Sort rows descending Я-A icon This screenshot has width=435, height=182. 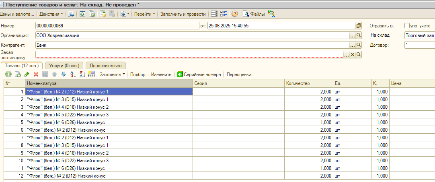[x=82, y=74]
